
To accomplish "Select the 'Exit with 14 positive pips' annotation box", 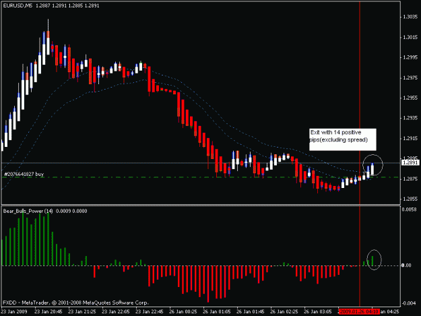I will (x=343, y=139).
